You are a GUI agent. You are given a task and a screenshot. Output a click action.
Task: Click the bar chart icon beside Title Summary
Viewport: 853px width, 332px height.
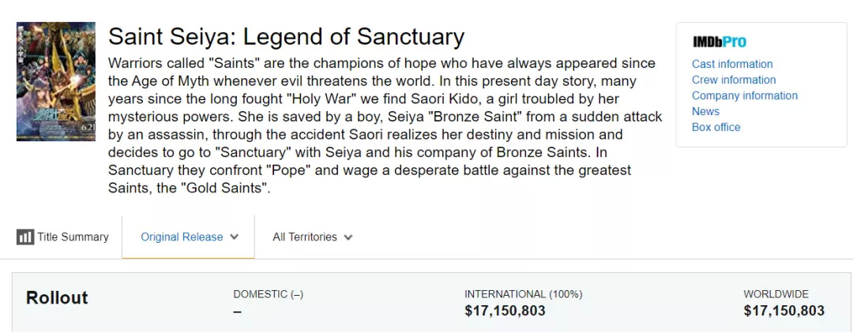pos(25,237)
